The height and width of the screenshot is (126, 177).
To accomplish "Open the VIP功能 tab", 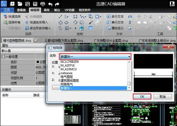I will (x=69, y=10).
